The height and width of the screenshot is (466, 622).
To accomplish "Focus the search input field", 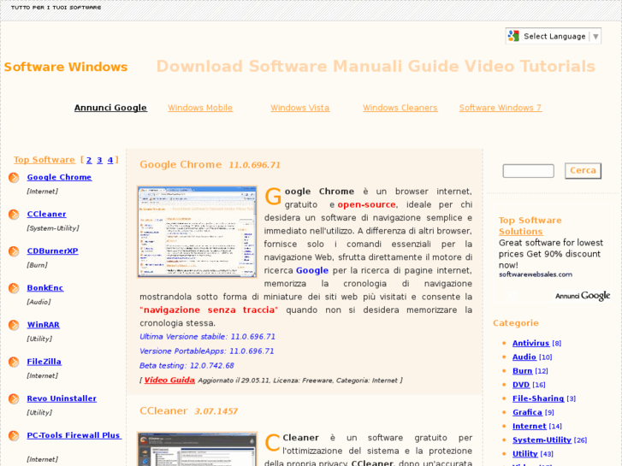I will 529,171.
